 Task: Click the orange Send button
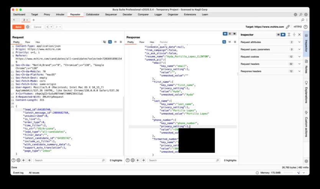[18, 27]
